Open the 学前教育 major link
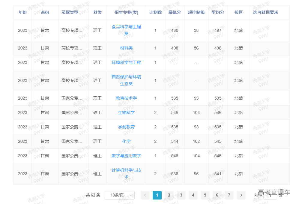The image size is (299, 204). (126, 127)
